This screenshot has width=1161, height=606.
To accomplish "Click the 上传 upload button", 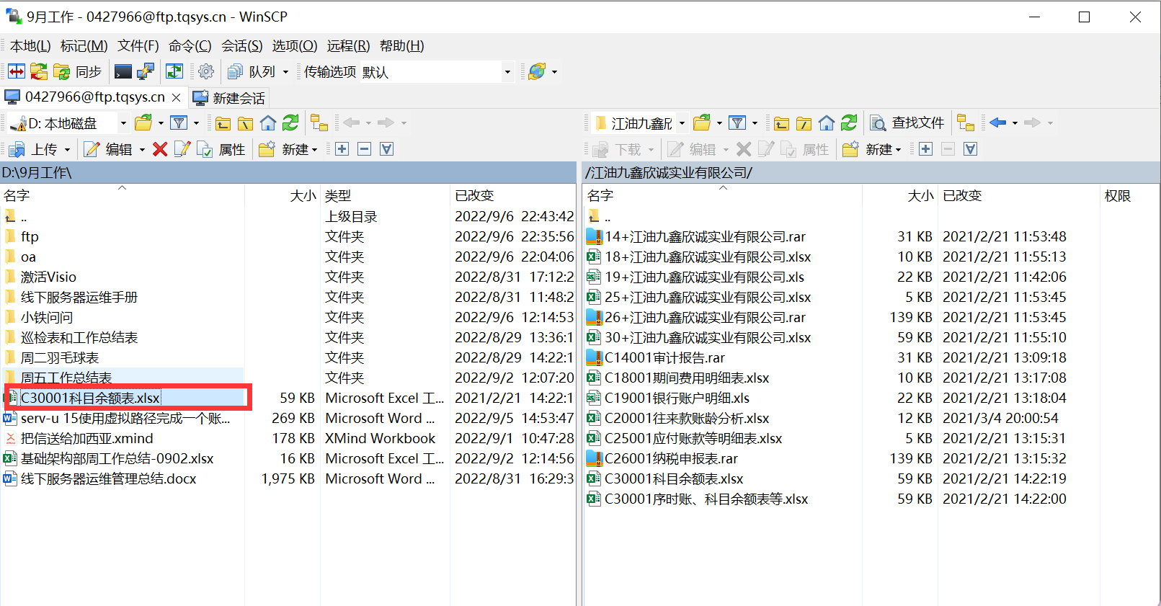I will [x=39, y=149].
